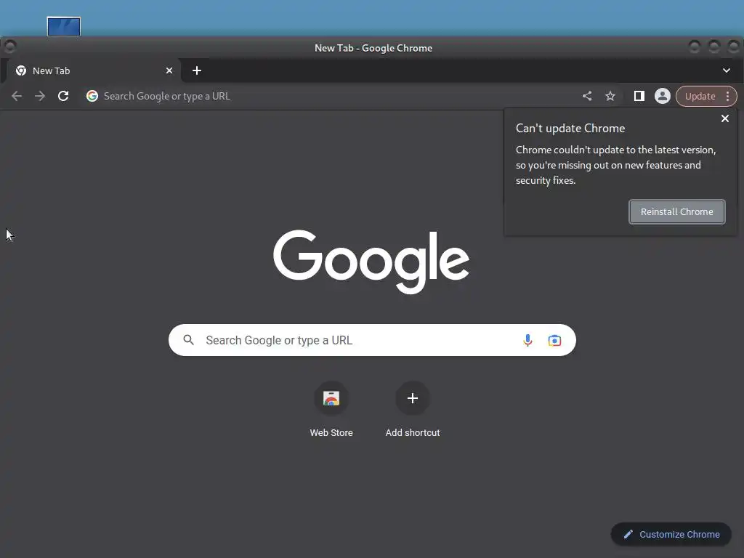Dismiss the Can't update Chrome popup
This screenshot has height=558, width=744.
point(725,118)
